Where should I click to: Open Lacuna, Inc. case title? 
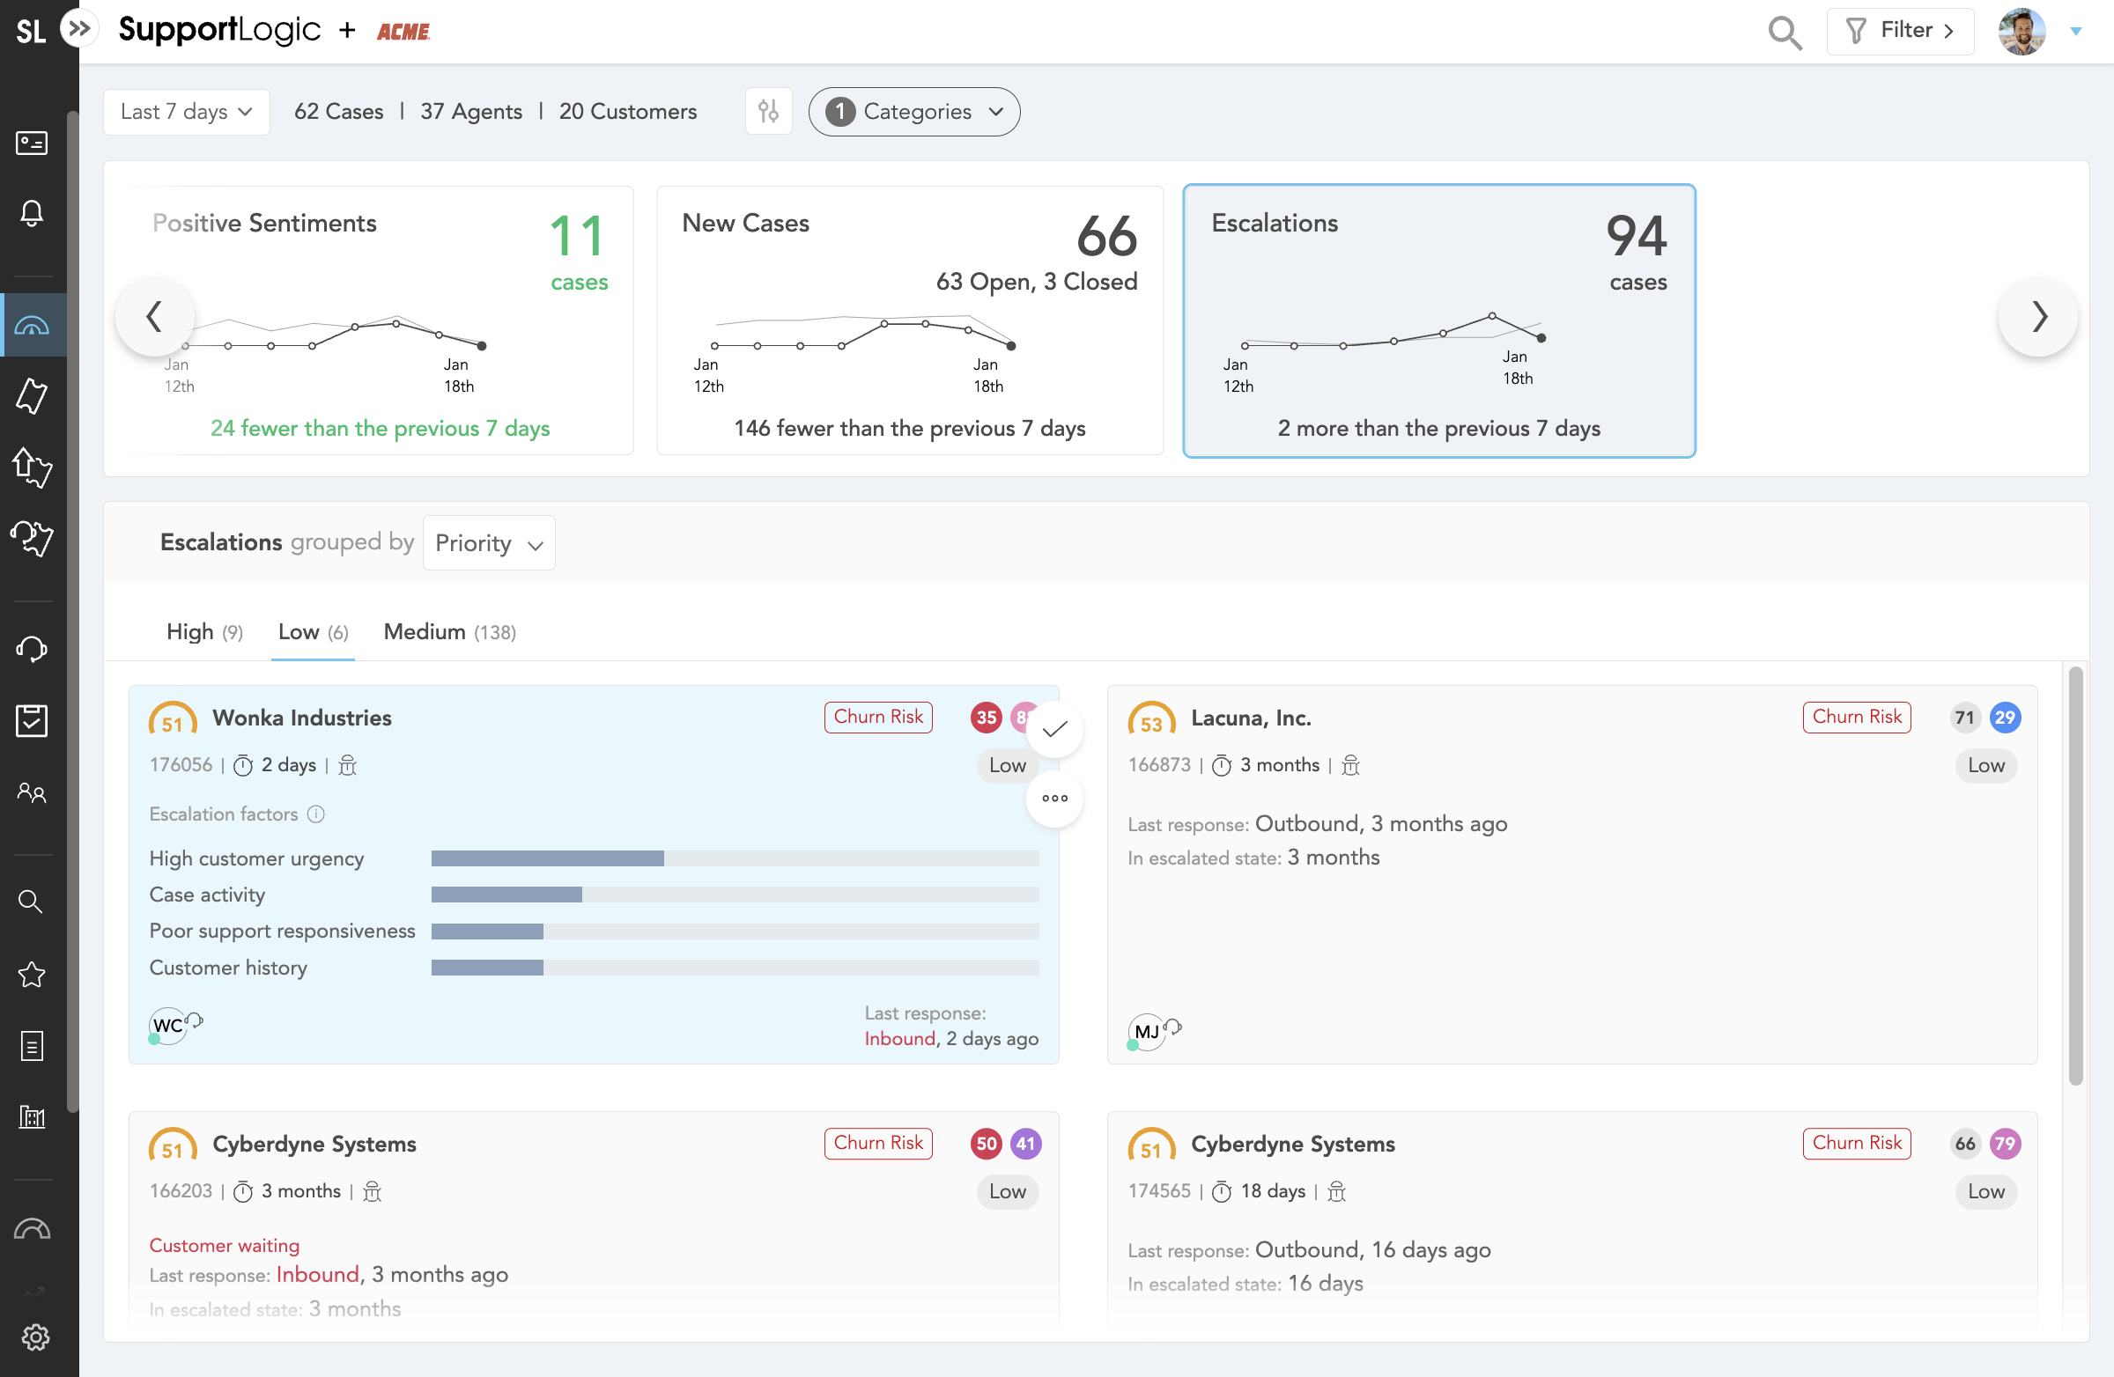[1251, 718]
